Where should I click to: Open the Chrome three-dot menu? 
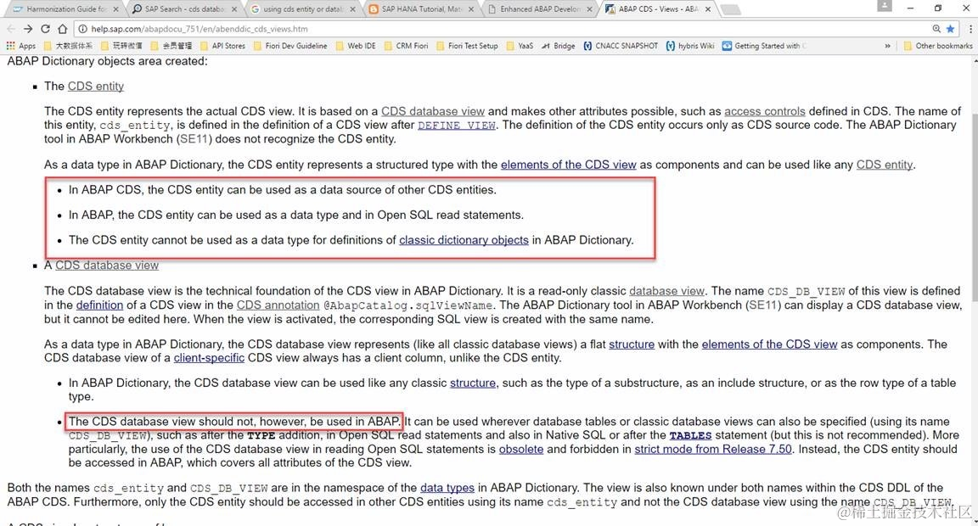[970, 29]
